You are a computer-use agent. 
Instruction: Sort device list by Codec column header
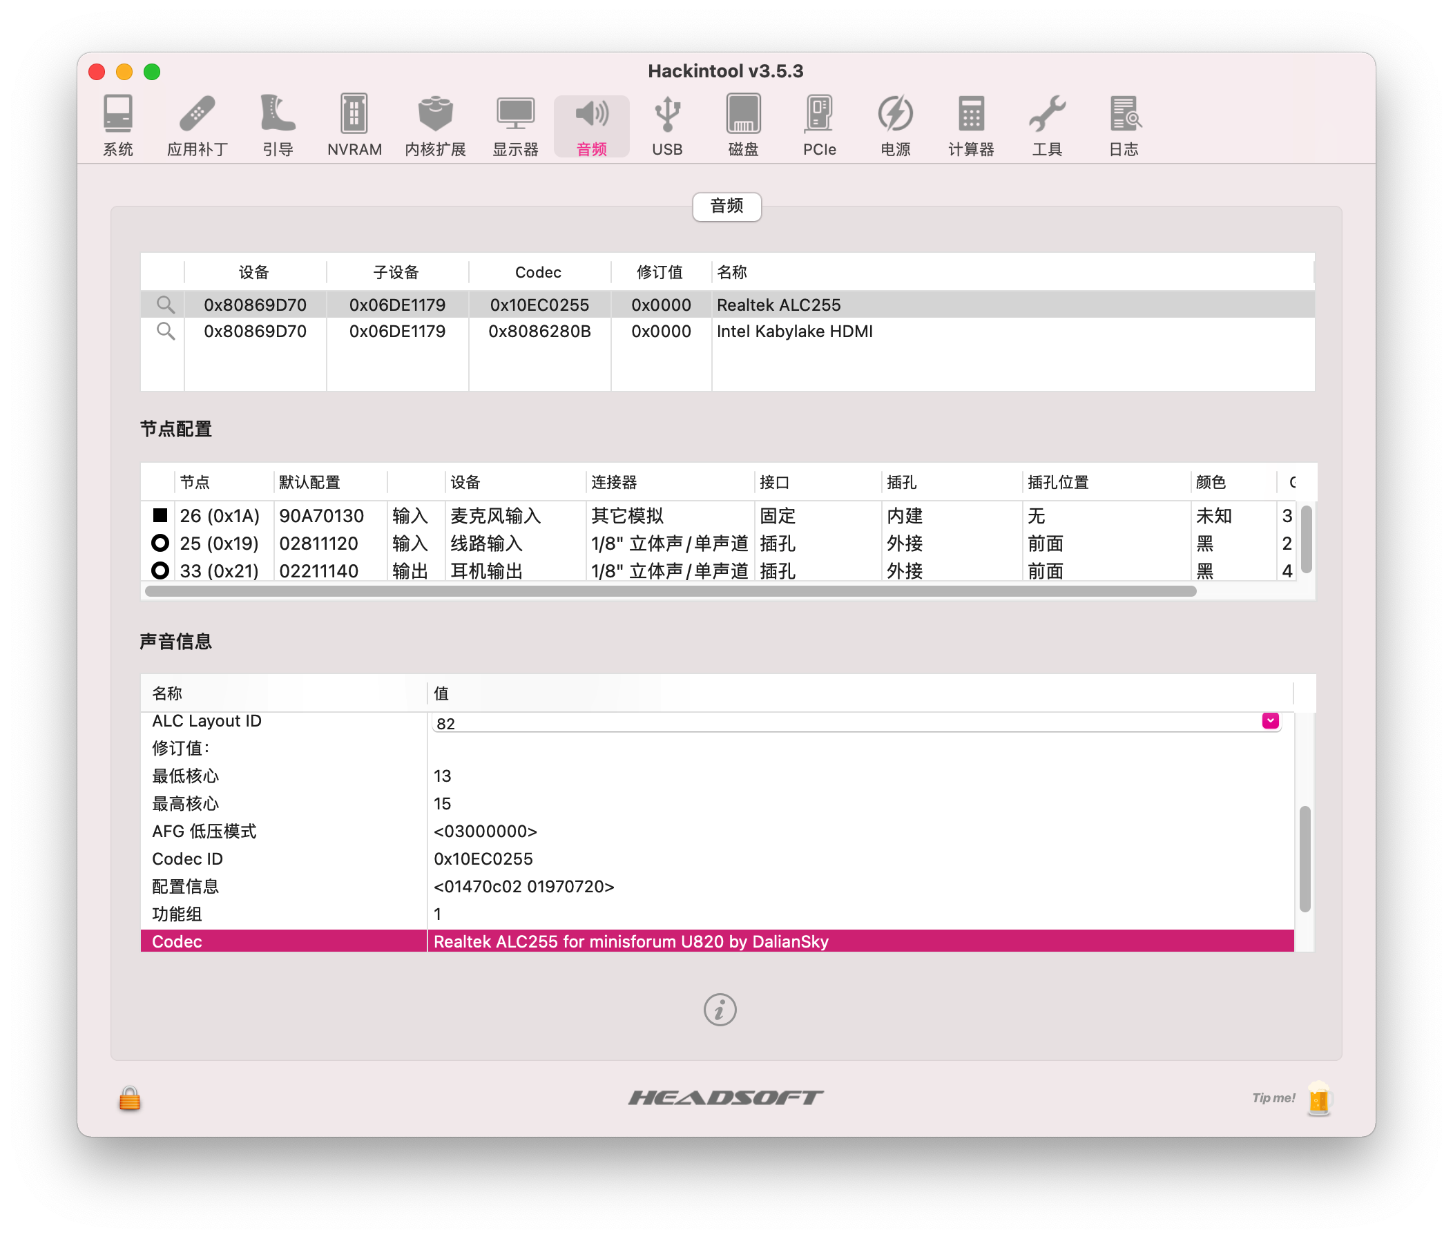tap(538, 272)
